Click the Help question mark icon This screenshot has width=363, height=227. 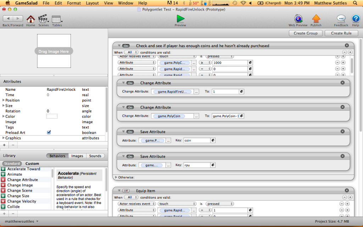[x=356, y=19]
